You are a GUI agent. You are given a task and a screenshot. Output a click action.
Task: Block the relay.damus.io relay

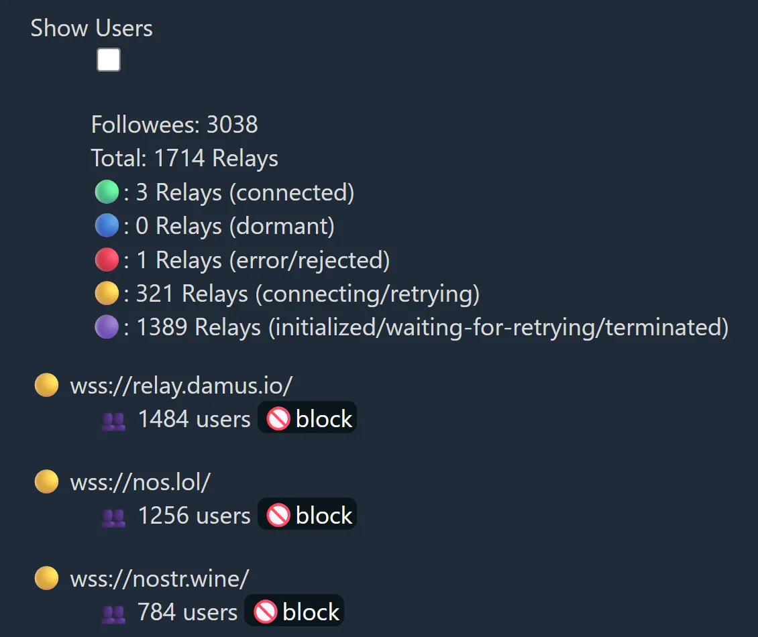tap(308, 419)
